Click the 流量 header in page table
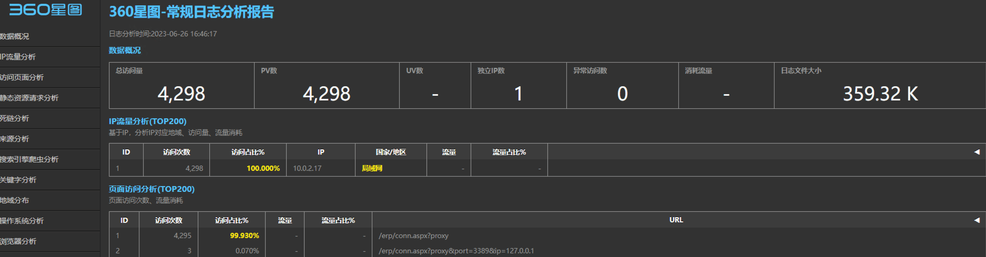This screenshot has width=986, height=257. [x=285, y=220]
